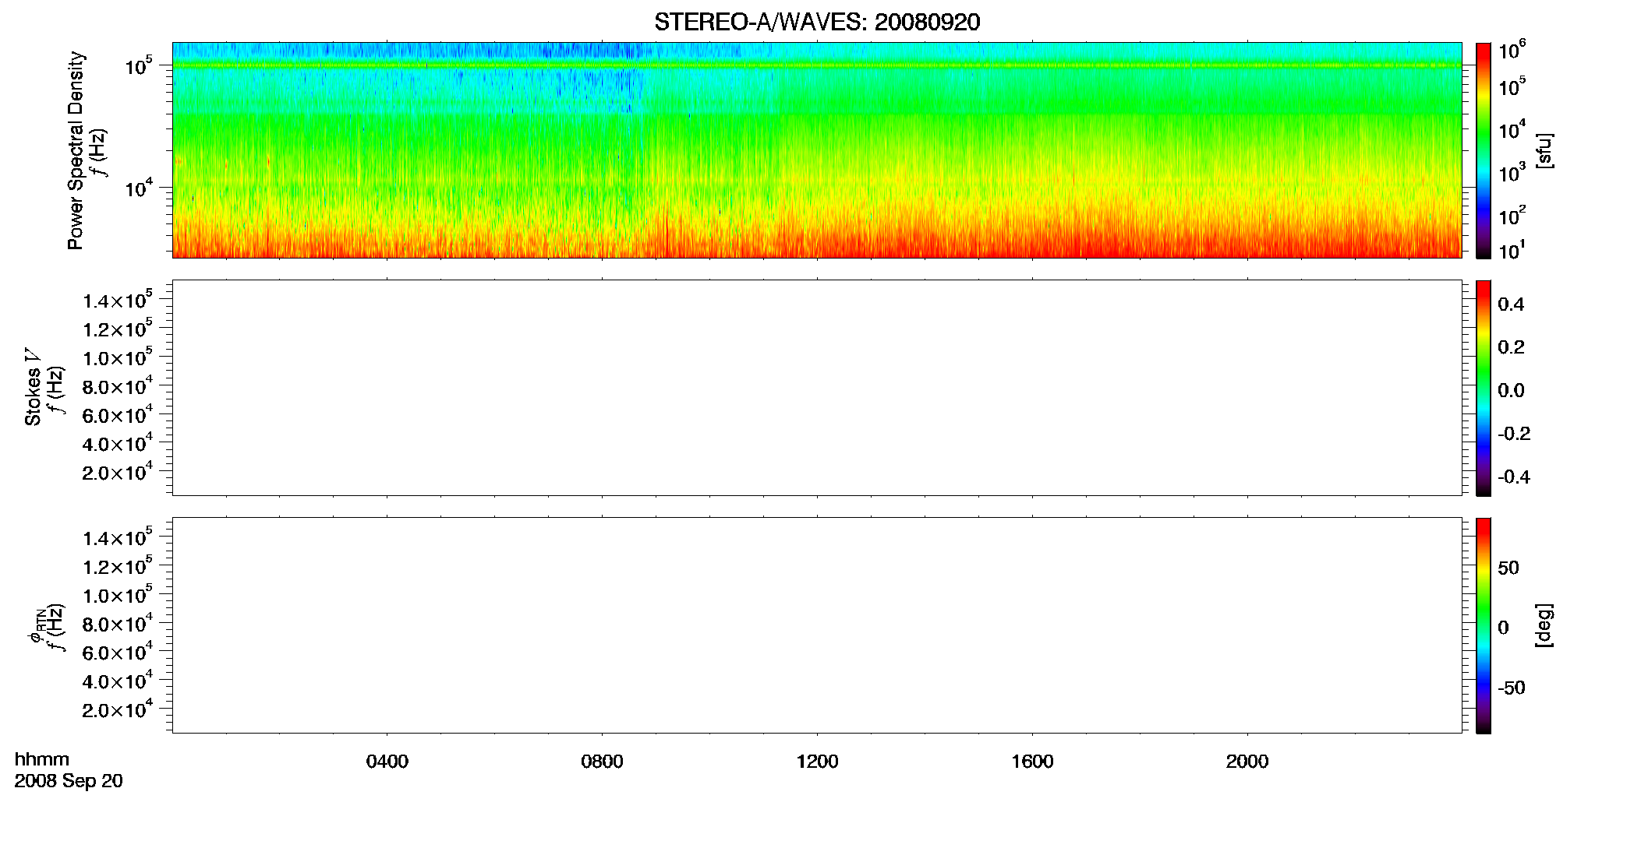The width and height of the screenshot is (1634, 841).
Task: Click the -50 tick on degree colorbar
Action: pyautogui.click(x=1512, y=688)
